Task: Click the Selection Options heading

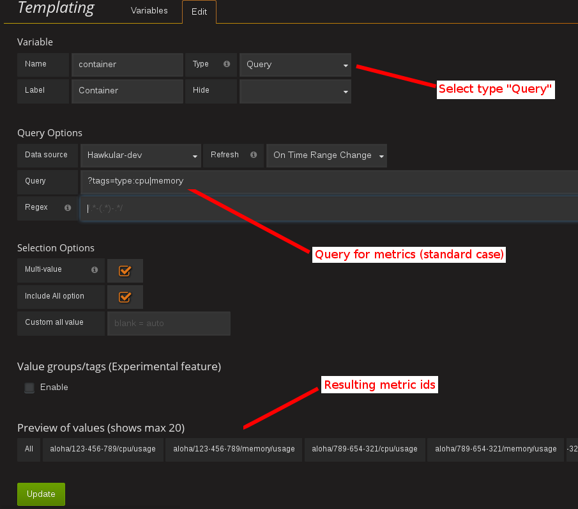Action: pos(56,248)
